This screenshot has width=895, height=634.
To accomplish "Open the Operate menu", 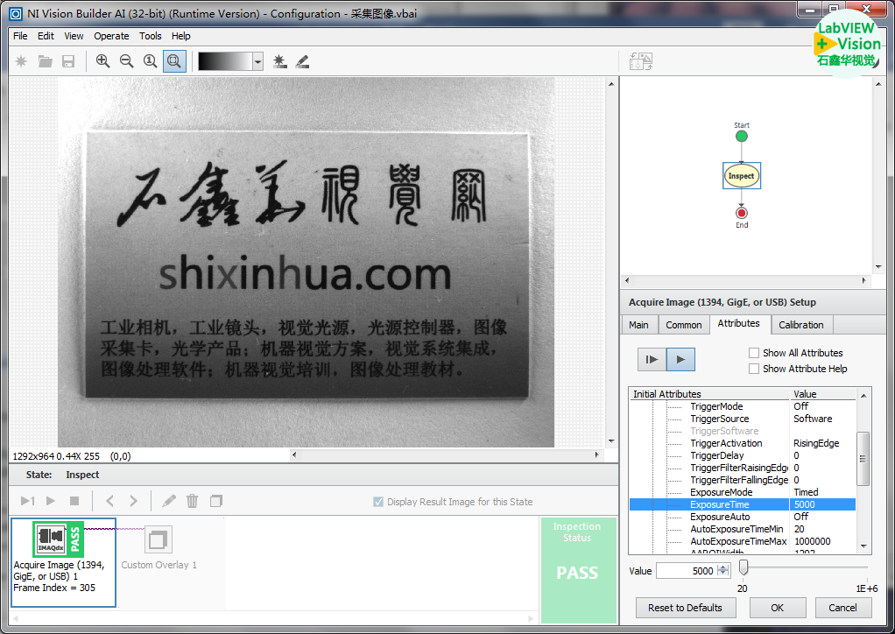I will pyautogui.click(x=111, y=36).
